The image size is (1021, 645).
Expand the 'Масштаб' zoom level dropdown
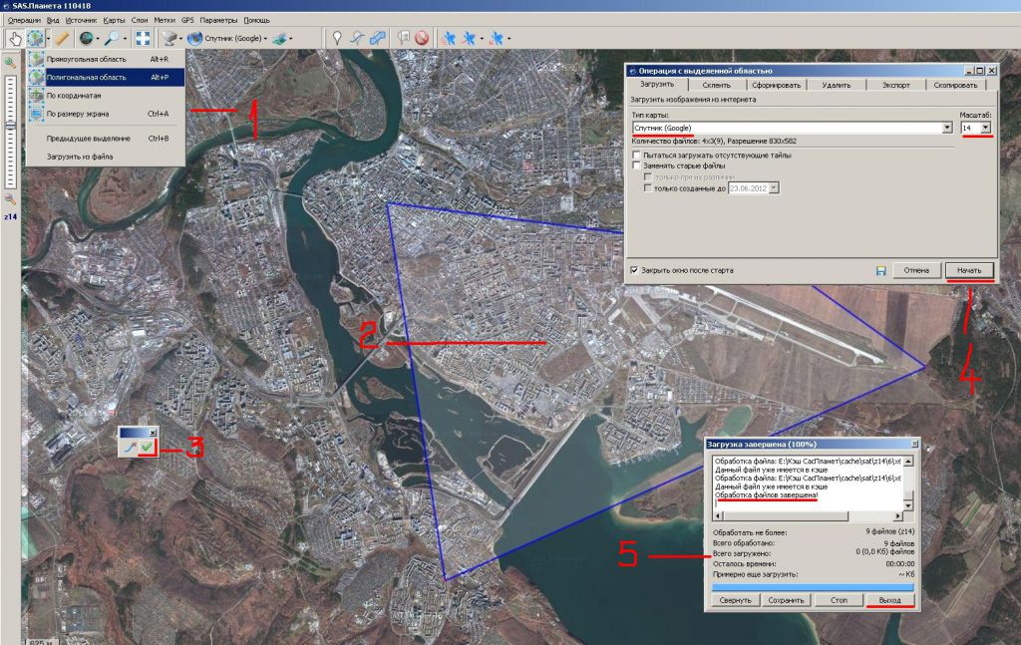985,128
